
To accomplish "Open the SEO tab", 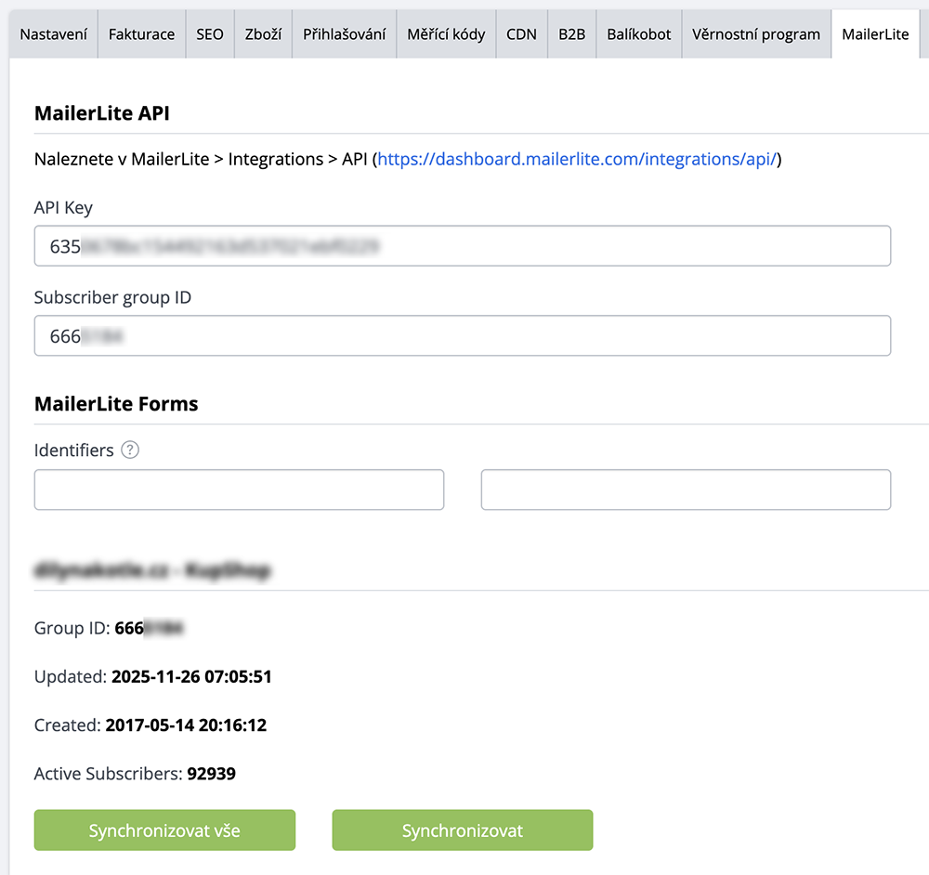I will [210, 34].
